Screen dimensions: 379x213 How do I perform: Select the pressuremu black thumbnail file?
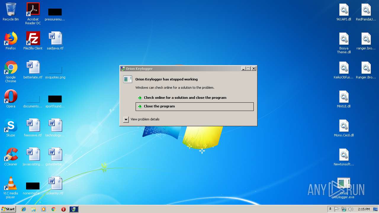point(55,14)
